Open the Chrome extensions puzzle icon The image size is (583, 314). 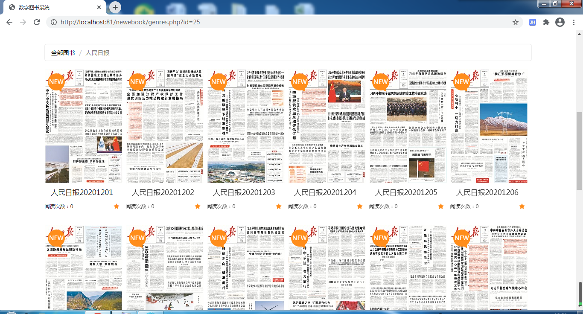[546, 22]
